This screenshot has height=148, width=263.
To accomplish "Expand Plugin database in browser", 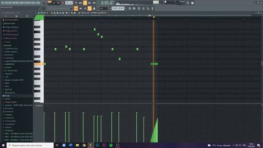I will tap(12, 27).
